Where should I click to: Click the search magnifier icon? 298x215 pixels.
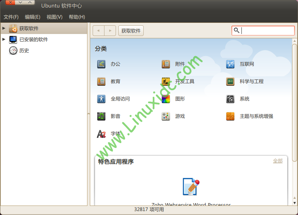click(x=236, y=30)
